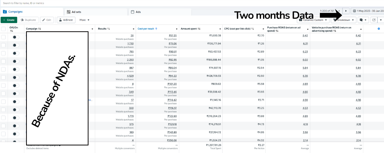Viewport: 384px width, 153px height.
Task: Sort by Cost per result column arrow
Action: pos(156,29)
